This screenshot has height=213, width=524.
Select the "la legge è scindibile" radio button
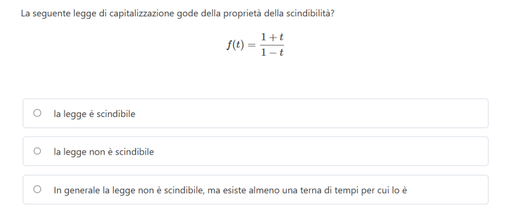coord(37,113)
